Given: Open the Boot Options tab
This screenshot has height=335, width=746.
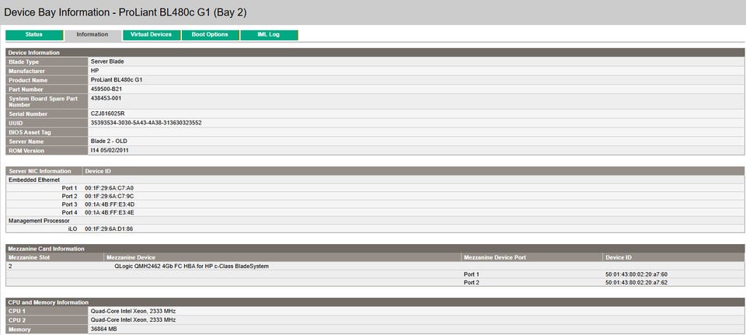Looking at the screenshot, I should click(210, 35).
